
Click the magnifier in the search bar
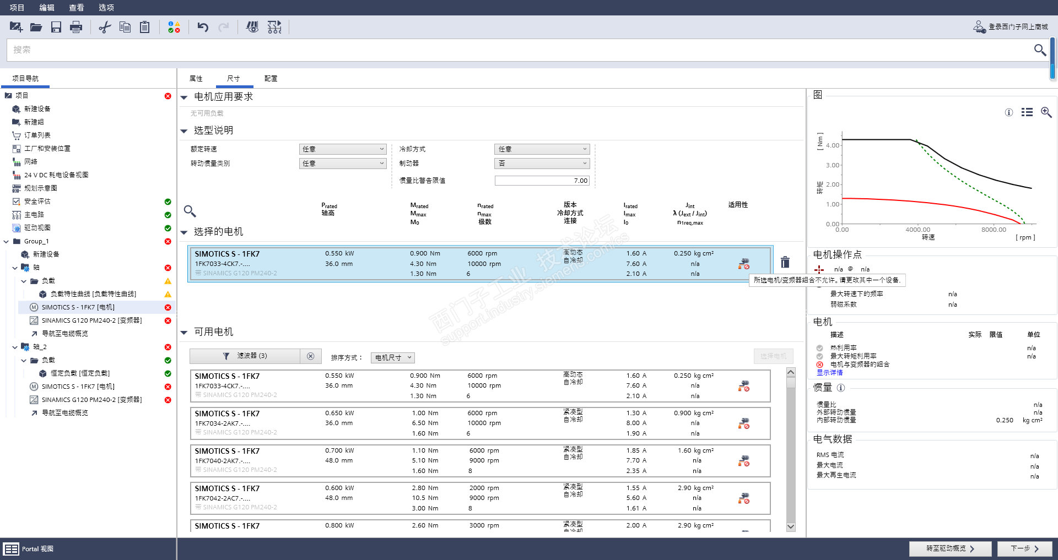1040,50
